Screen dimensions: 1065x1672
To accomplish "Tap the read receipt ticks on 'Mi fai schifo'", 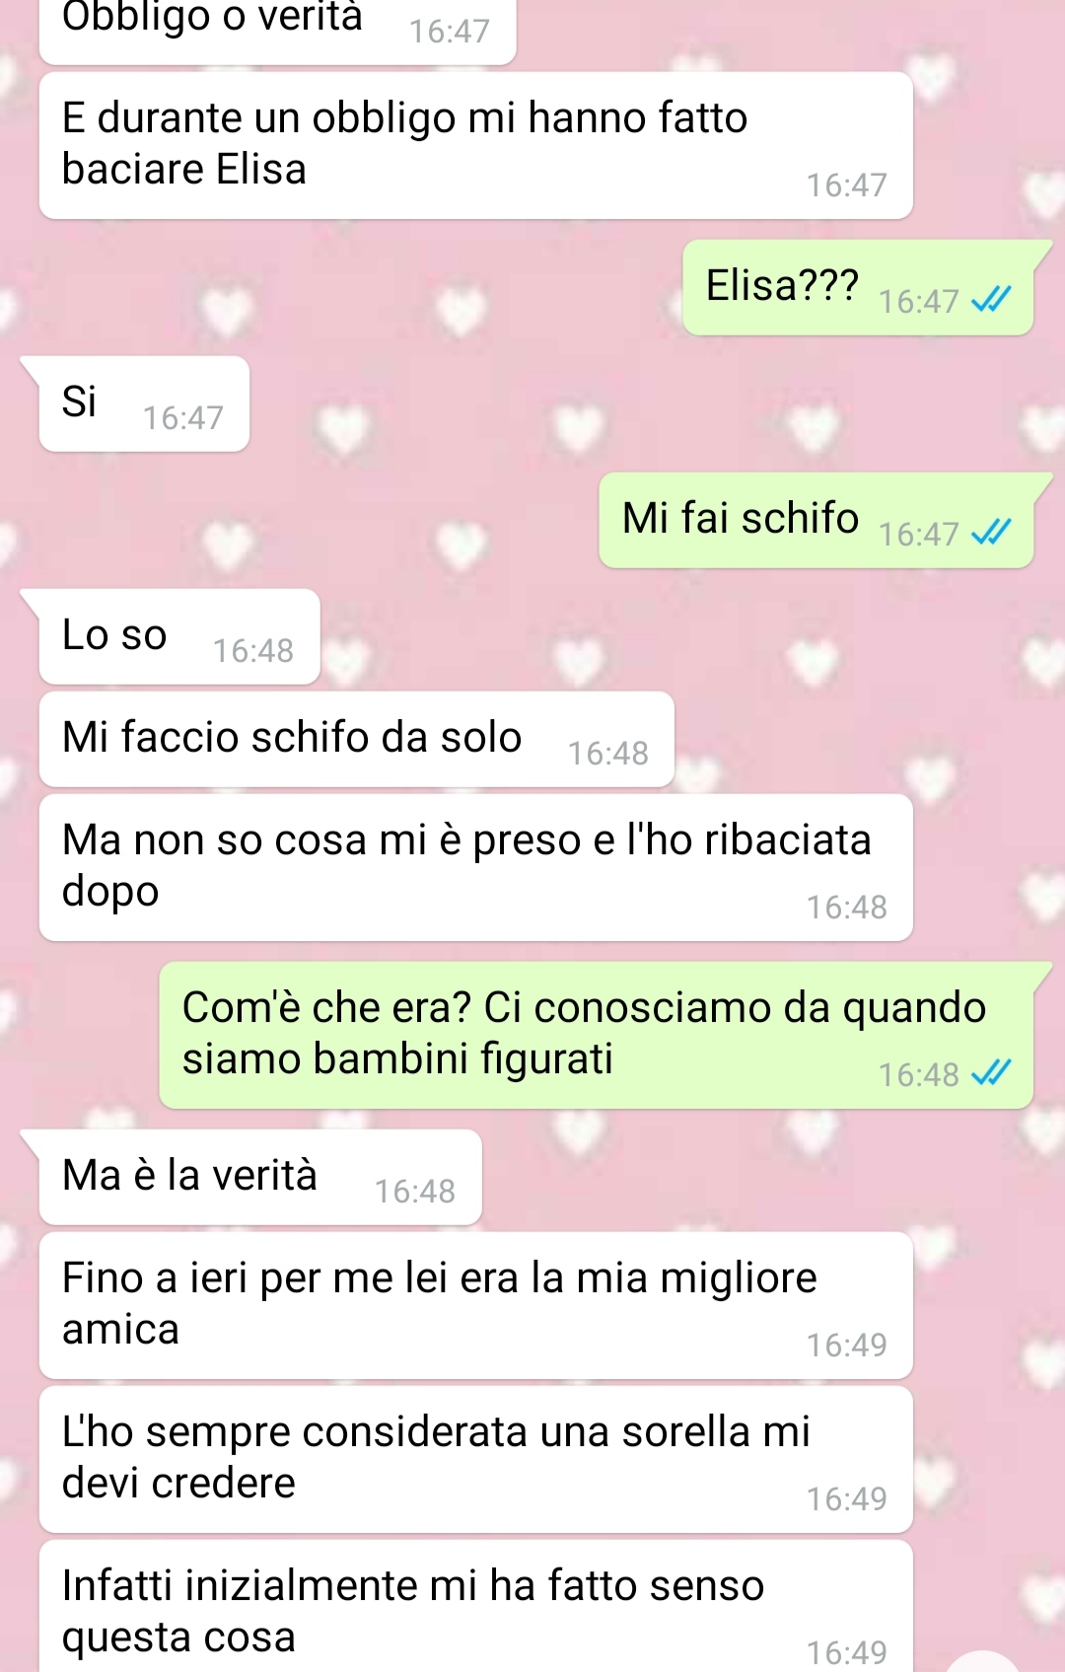I will click(991, 533).
